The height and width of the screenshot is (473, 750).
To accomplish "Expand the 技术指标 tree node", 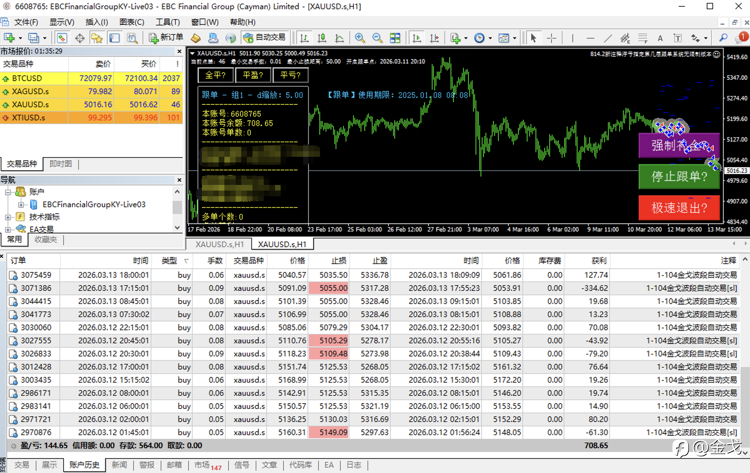I will [8, 217].
